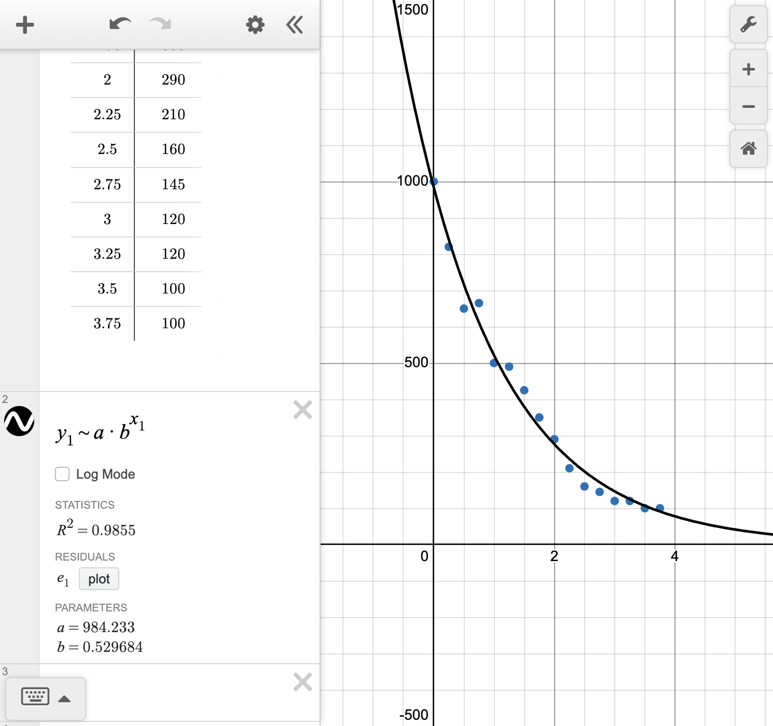Click the data point at y equals 1000
The width and height of the screenshot is (773, 726).
[x=433, y=181]
